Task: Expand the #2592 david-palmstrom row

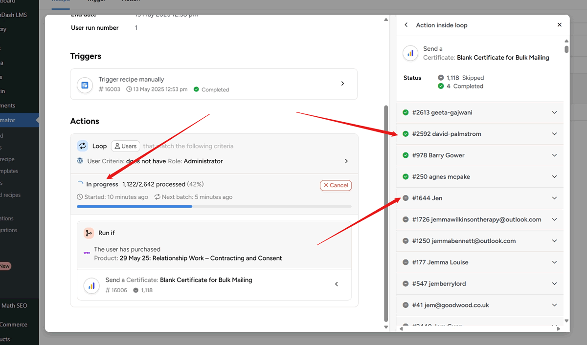Action: tap(554, 134)
